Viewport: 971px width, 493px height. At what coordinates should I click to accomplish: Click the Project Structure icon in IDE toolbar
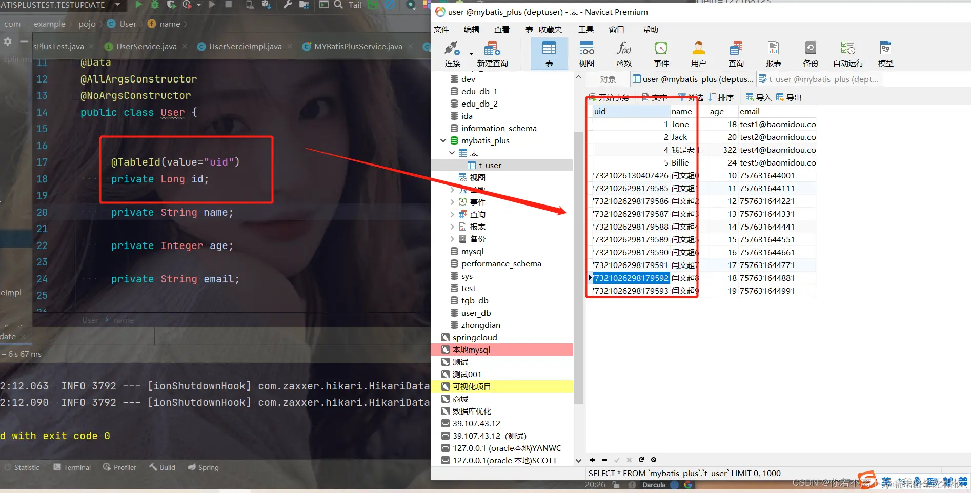point(304,5)
